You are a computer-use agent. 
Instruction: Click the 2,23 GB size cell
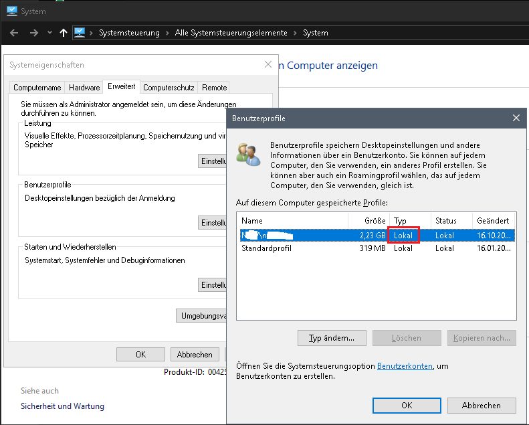point(373,236)
